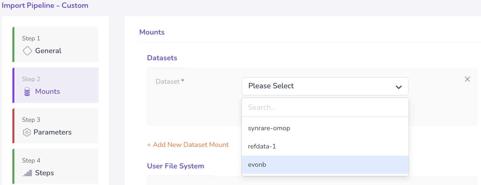Go to the Step 1 label
This screenshot has width=481, height=185.
point(31,38)
